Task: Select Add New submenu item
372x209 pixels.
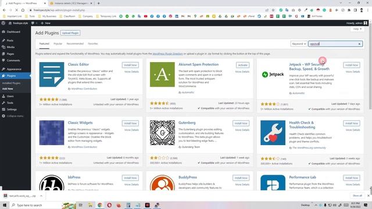Action: click(x=8, y=89)
